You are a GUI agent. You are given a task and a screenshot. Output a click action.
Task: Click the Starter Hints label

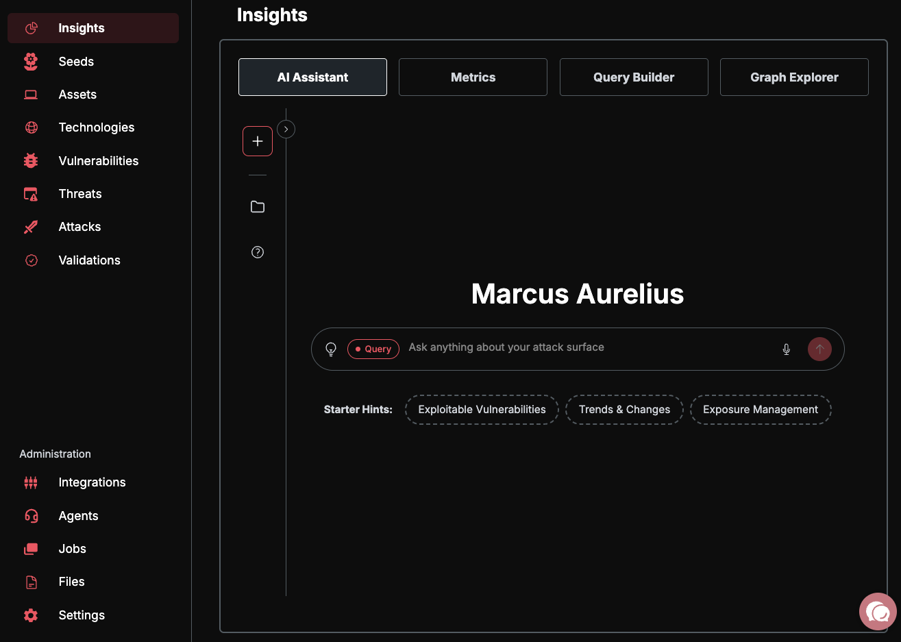coord(358,410)
